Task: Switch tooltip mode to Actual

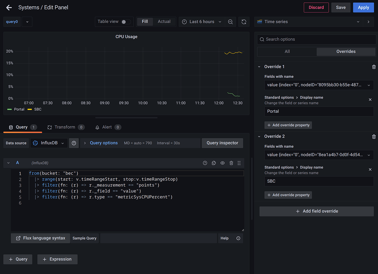Action: point(164,21)
